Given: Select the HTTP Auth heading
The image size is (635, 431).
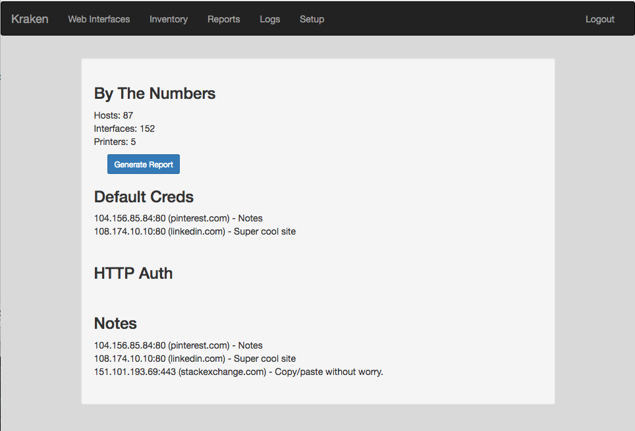Looking at the screenshot, I should pos(133,273).
